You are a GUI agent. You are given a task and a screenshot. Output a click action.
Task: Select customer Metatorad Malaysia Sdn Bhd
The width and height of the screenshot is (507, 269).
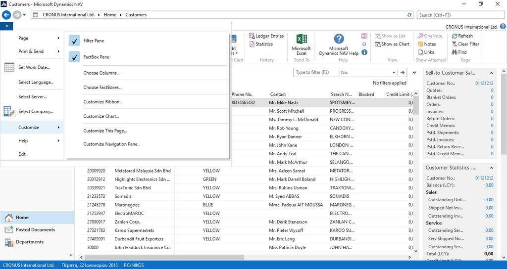click(x=143, y=171)
